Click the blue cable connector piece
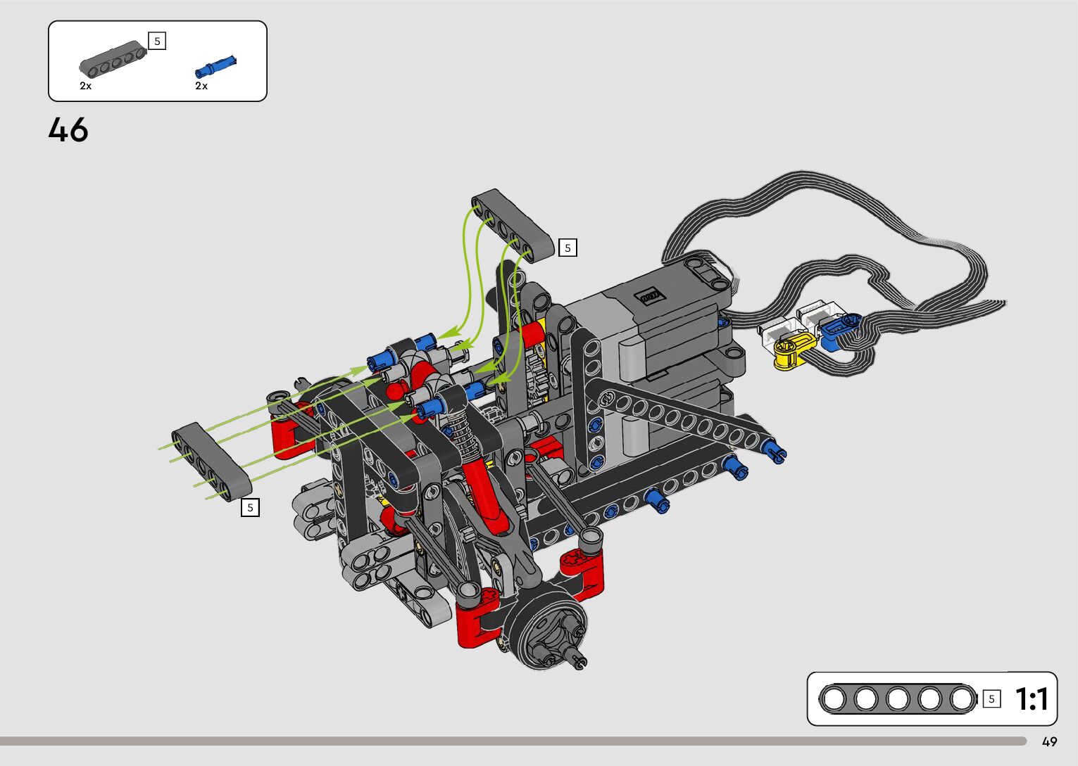Viewport: 1078px width, 766px height. click(x=839, y=331)
